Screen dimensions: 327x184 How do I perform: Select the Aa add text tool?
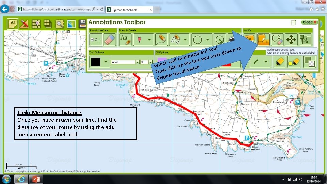click(x=125, y=40)
